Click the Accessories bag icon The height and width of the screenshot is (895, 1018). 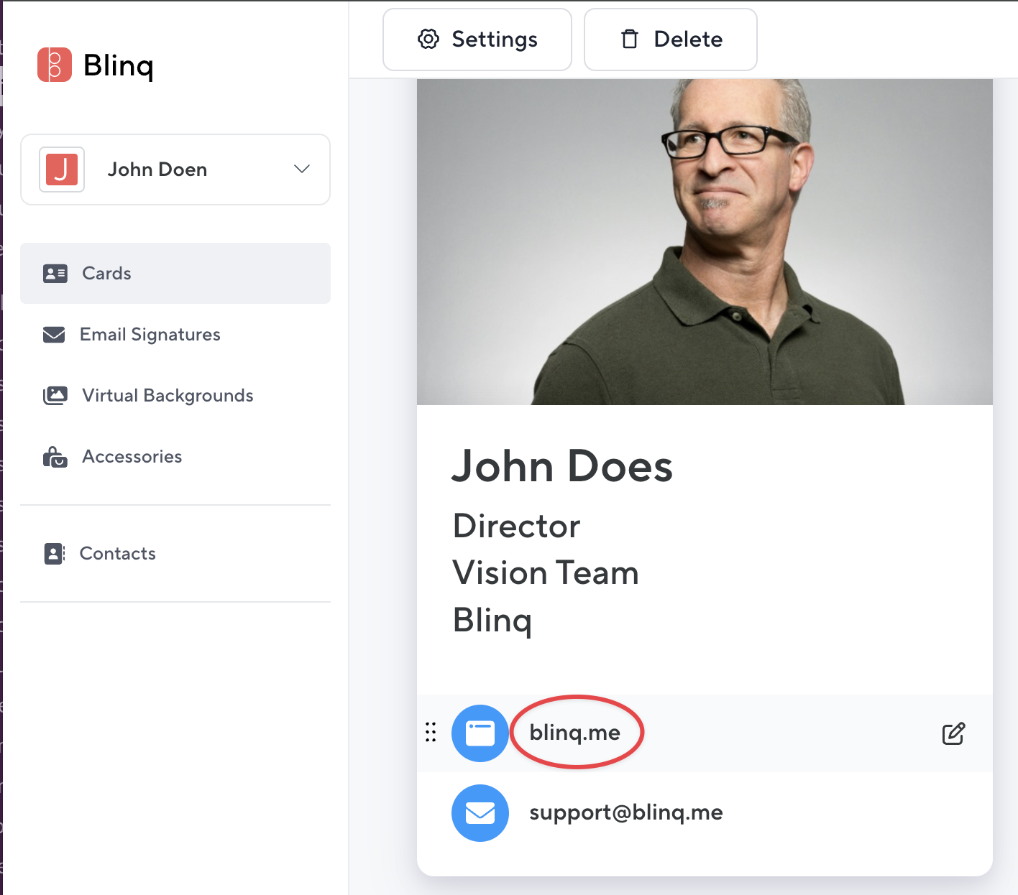click(x=55, y=457)
